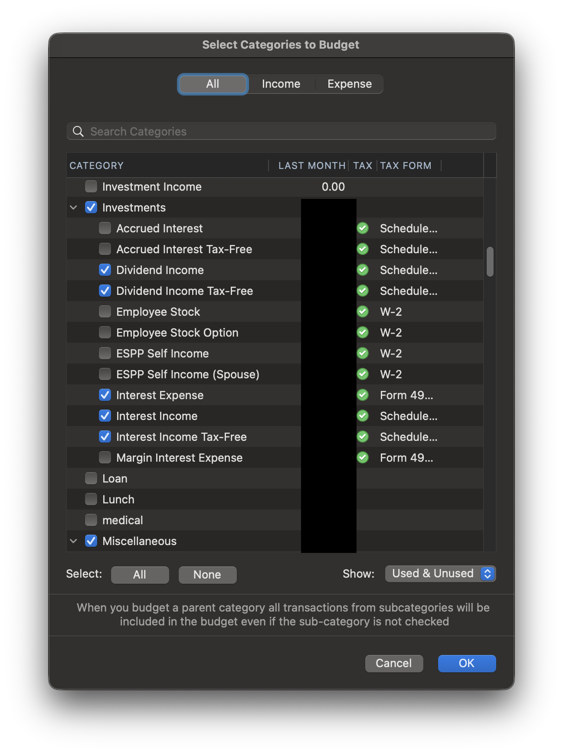
Task: Collapse the Investments category group
Action: (74, 208)
